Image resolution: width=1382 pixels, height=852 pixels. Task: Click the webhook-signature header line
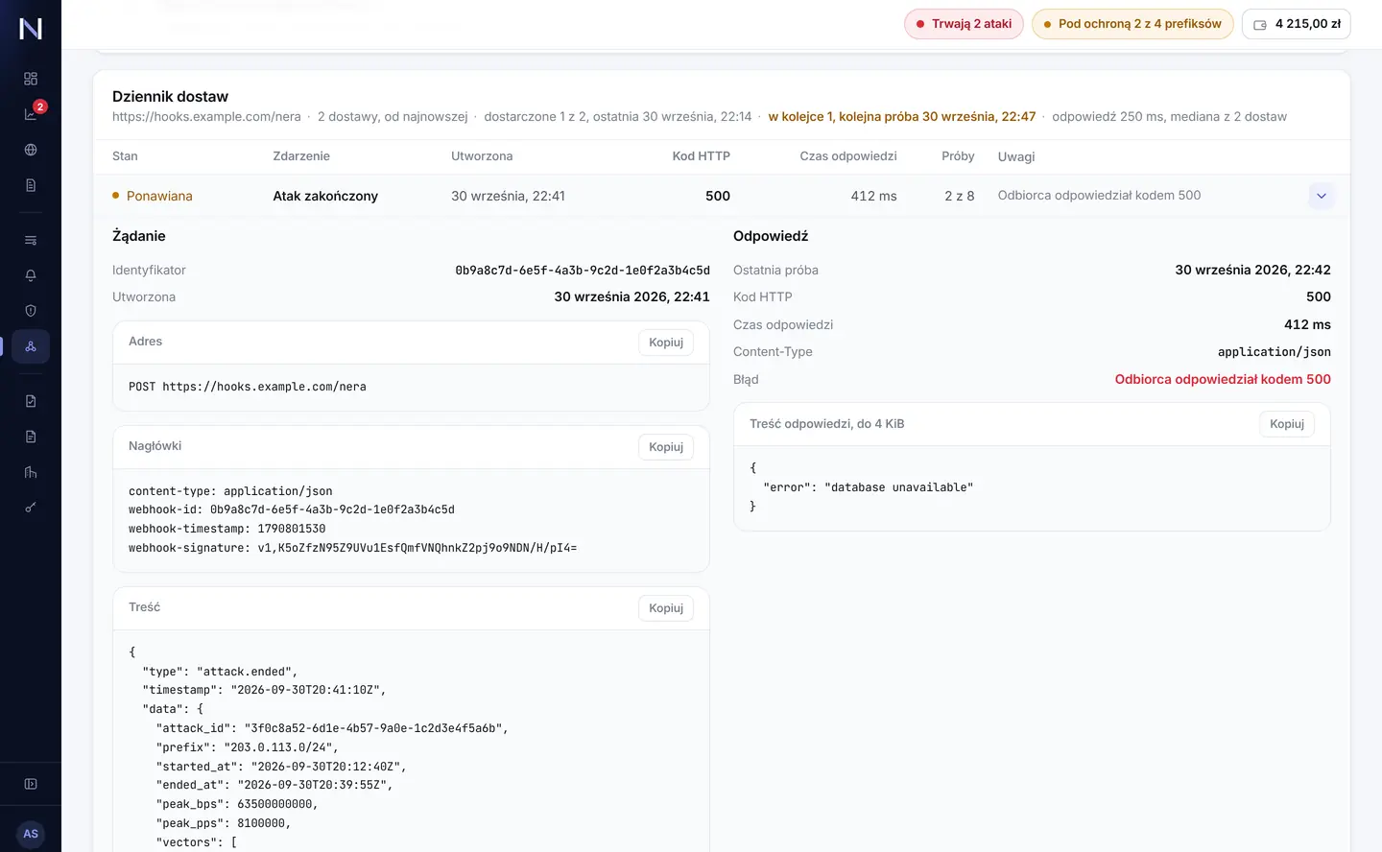(x=353, y=548)
